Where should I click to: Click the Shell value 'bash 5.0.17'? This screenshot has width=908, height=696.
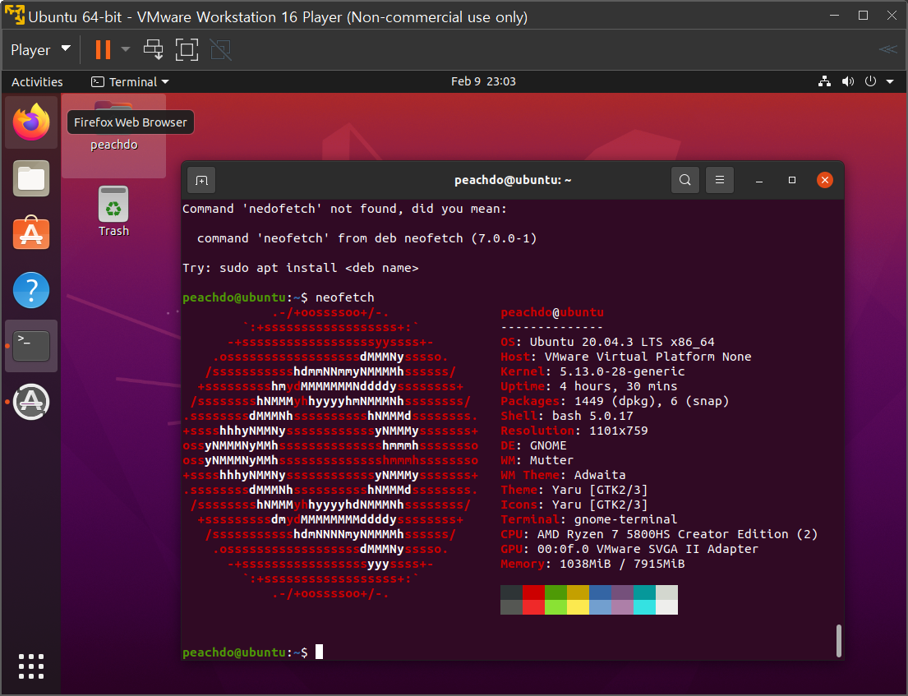[x=592, y=416]
